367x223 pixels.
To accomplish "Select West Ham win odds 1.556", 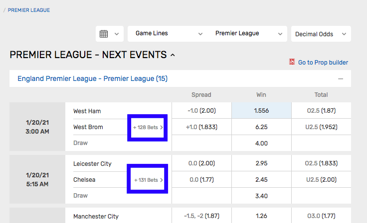I will [x=261, y=110].
